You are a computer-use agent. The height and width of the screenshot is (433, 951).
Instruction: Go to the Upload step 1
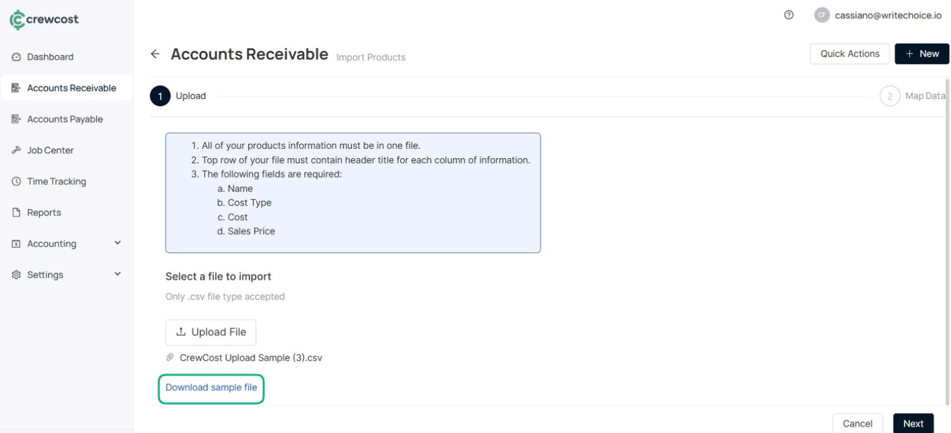(x=160, y=96)
